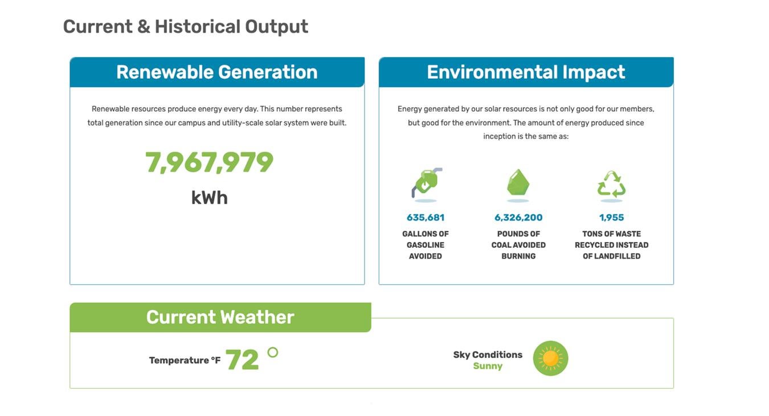The image size is (769, 416).
Task: Select the Current Weather header
Action: (x=220, y=317)
